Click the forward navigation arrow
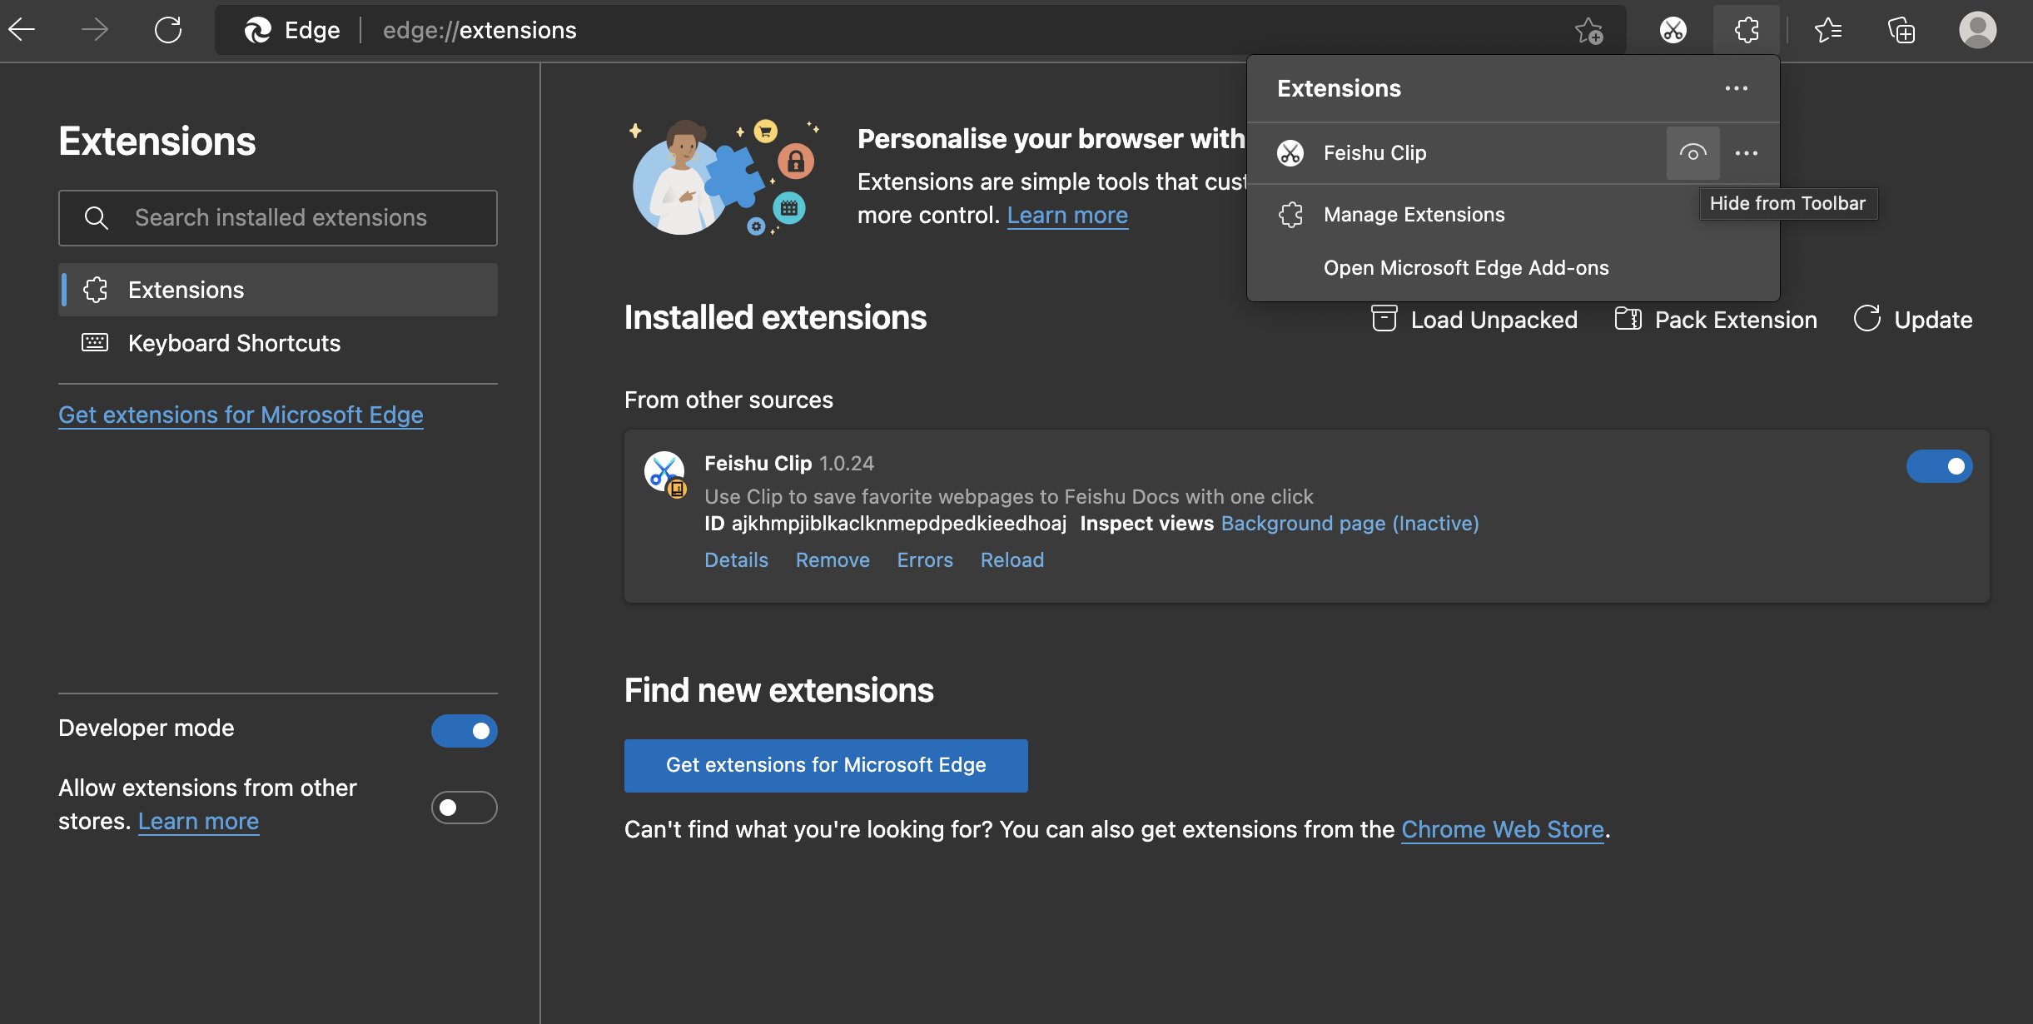 [x=94, y=30]
